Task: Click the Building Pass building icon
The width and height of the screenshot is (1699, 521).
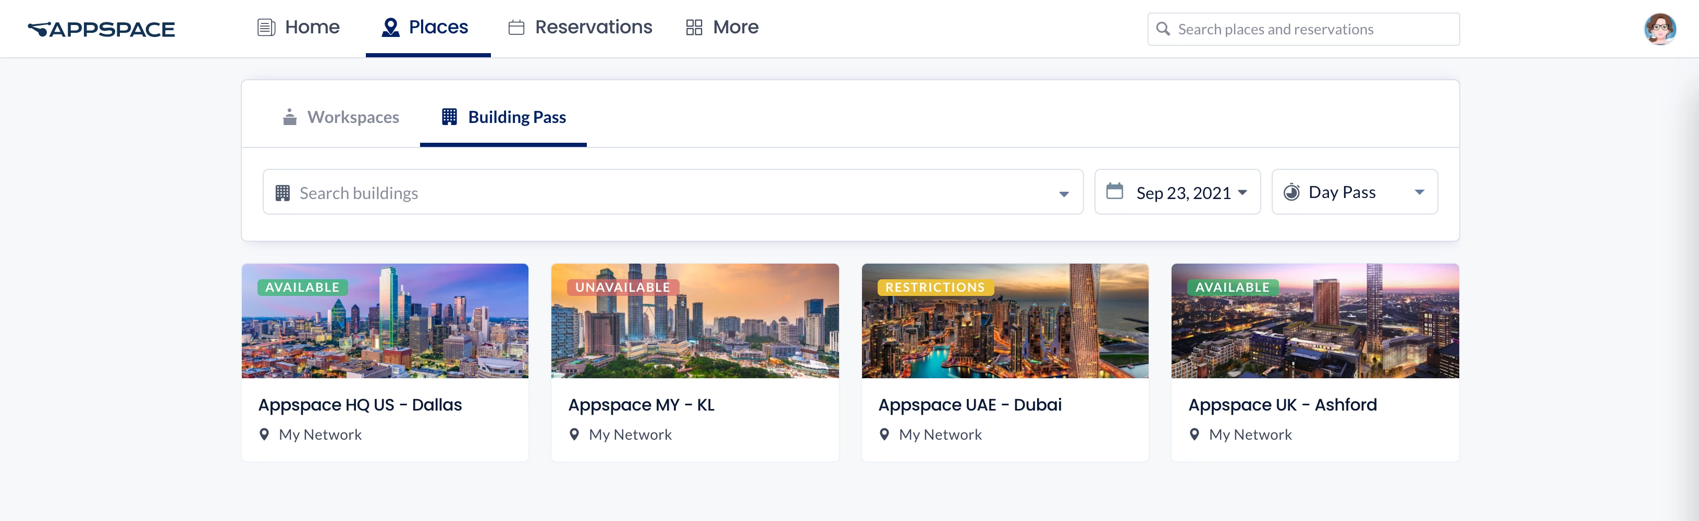Action: [x=449, y=117]
